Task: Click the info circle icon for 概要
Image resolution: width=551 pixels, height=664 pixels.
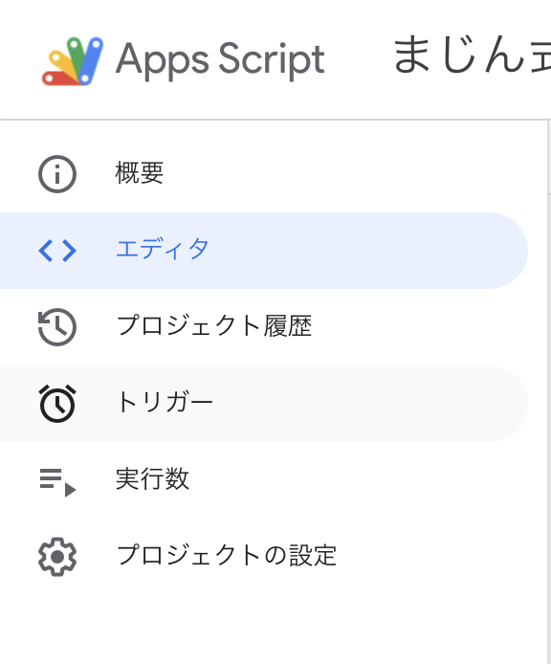Action: (x=57, y=174)
